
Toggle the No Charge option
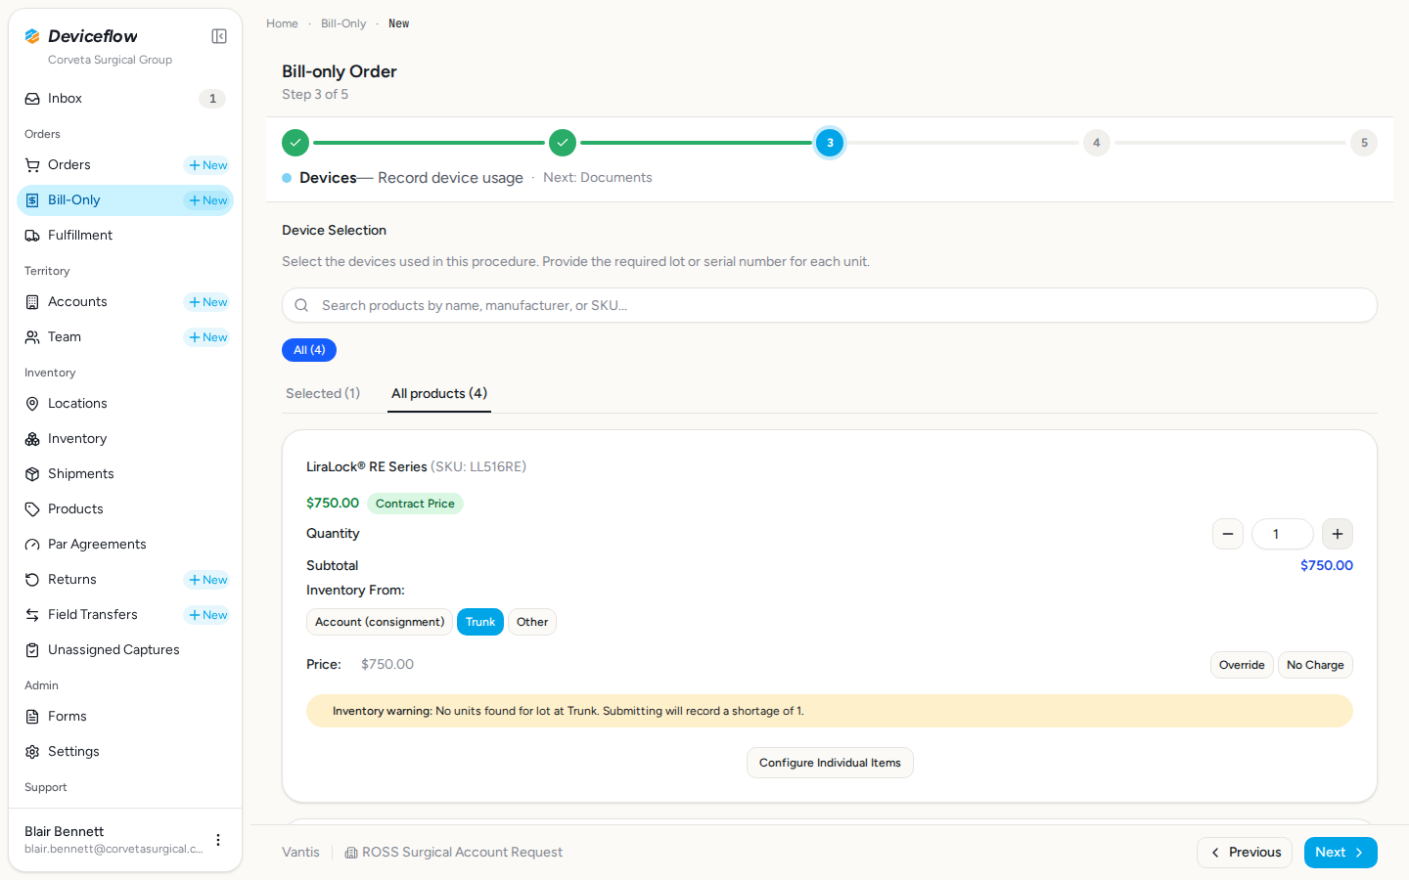coord(1315,665)
